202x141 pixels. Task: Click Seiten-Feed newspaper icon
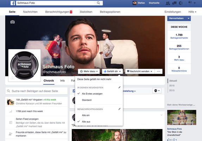[x=11, y=122]
